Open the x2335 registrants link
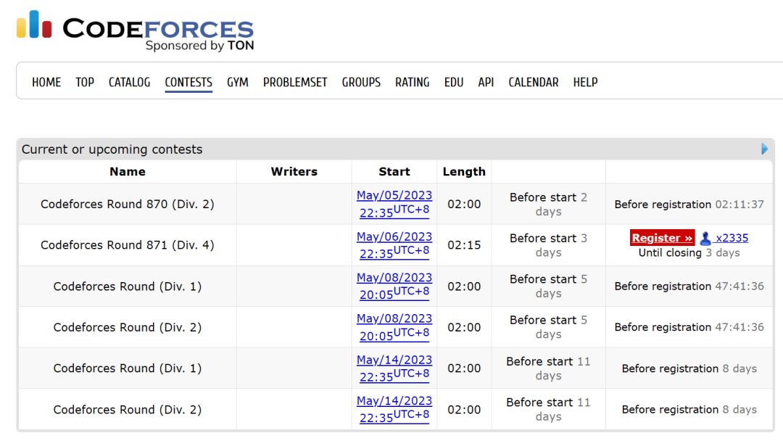Viewport: 783px width, 441px height. [x=732, y=238]
